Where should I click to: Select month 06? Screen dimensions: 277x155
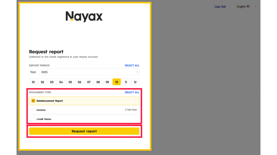80,82
